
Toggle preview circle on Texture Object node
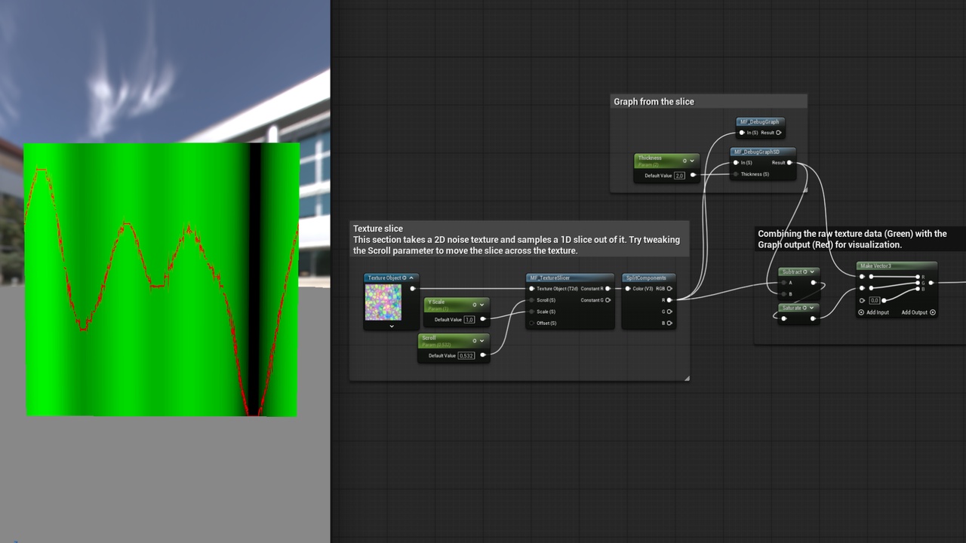(x=405, y=278)
